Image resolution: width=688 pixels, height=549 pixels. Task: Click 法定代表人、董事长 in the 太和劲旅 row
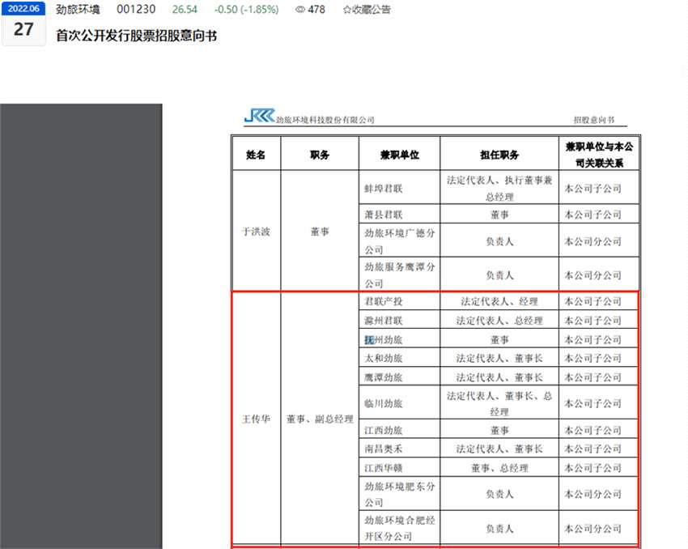(x=499, y=358)
